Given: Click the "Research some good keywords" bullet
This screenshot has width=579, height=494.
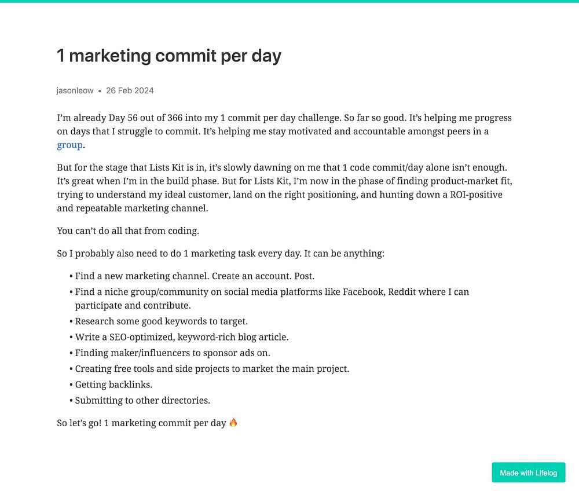Looking at the screenshot, I should click(x=161, y=321).
